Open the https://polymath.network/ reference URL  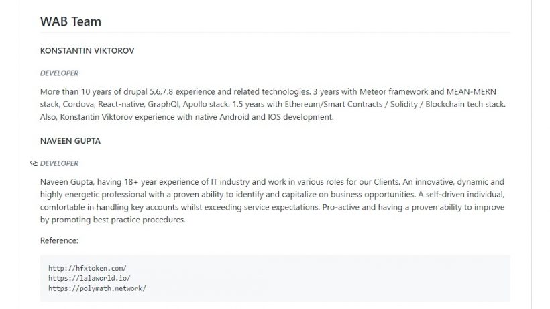(97, 288)
